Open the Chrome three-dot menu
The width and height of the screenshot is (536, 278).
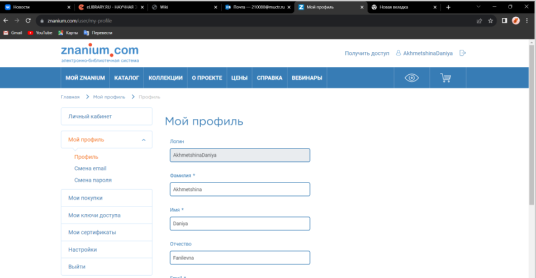(x=527, y=21)
